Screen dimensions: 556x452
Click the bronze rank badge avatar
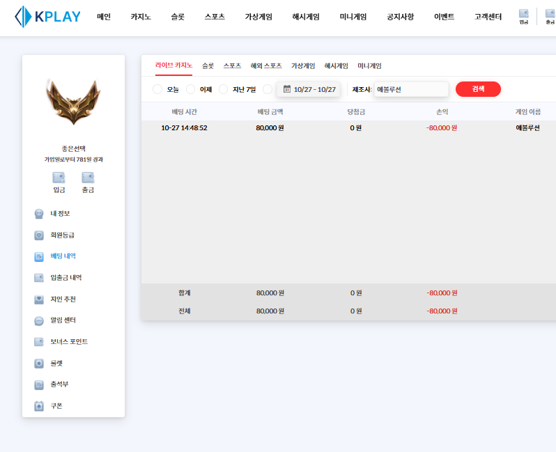pyautogui.click(x=73, y=102)
